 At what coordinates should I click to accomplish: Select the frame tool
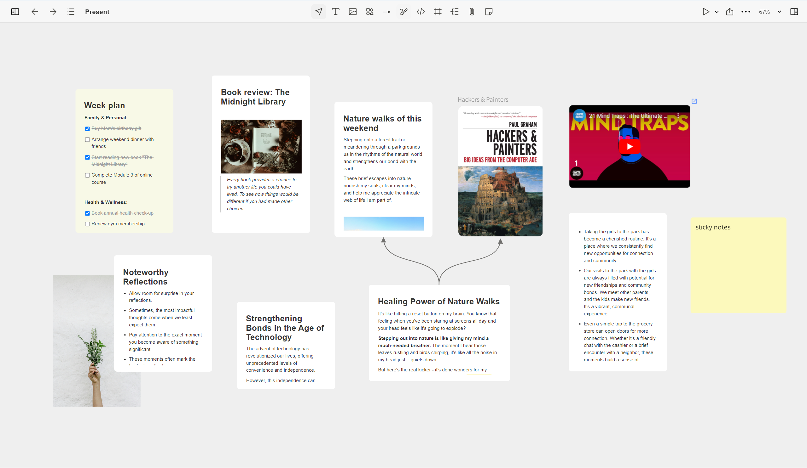(x=438, y=12)
